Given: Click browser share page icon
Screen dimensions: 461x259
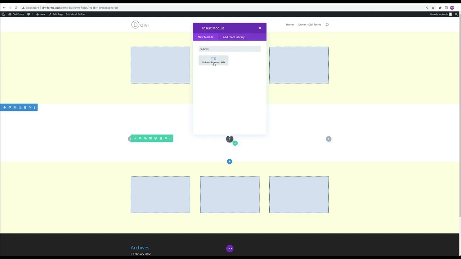Looking at the screenshot, I should 427,8.
